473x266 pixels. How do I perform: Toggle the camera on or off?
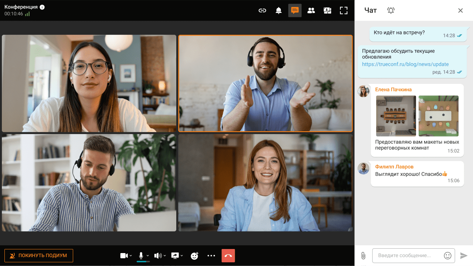124,256
